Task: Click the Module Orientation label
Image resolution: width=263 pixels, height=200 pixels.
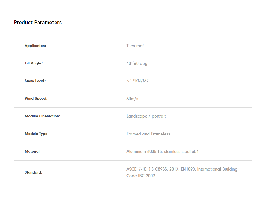Action: [x=42, y=116]
